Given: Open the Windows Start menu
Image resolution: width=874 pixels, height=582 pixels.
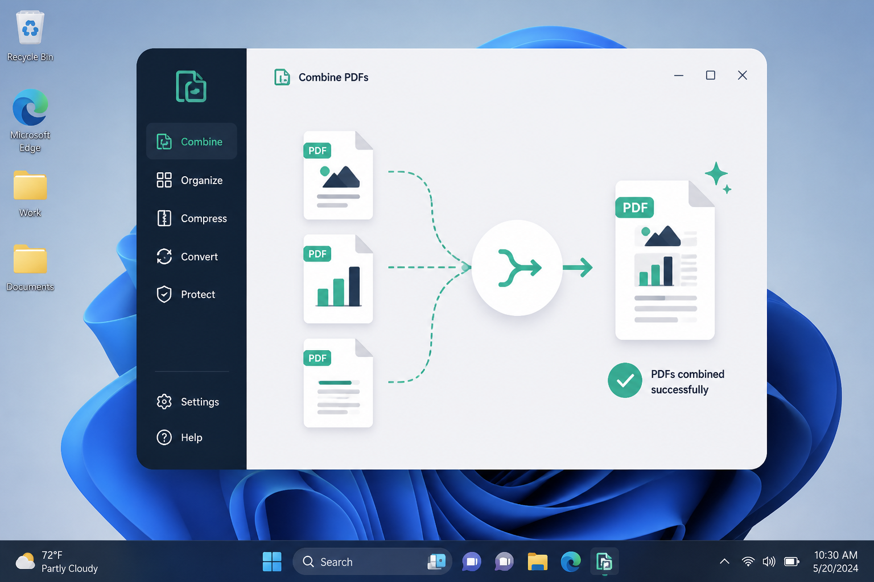Looking at the screenshot, I should click(272, 562).
